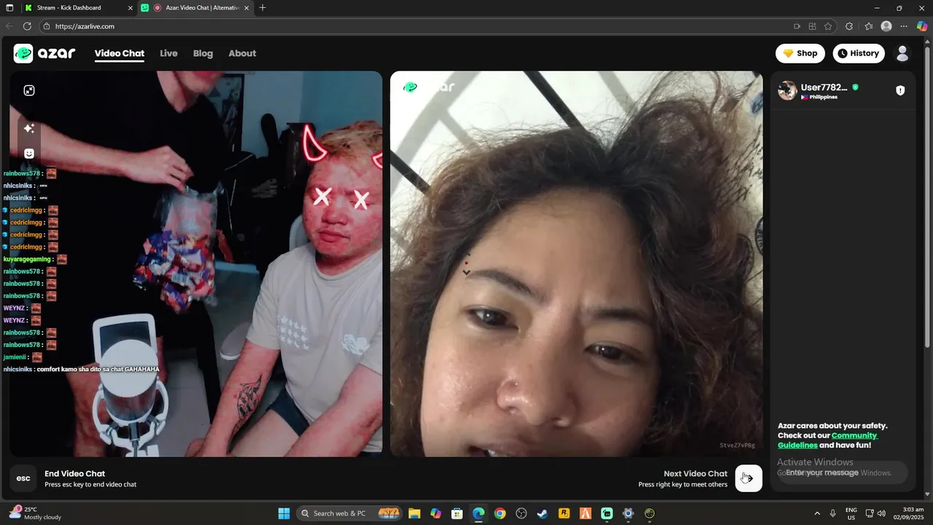
Task: Close the Stream - Kick Dashboard tab
Action: tap(130, 8)
